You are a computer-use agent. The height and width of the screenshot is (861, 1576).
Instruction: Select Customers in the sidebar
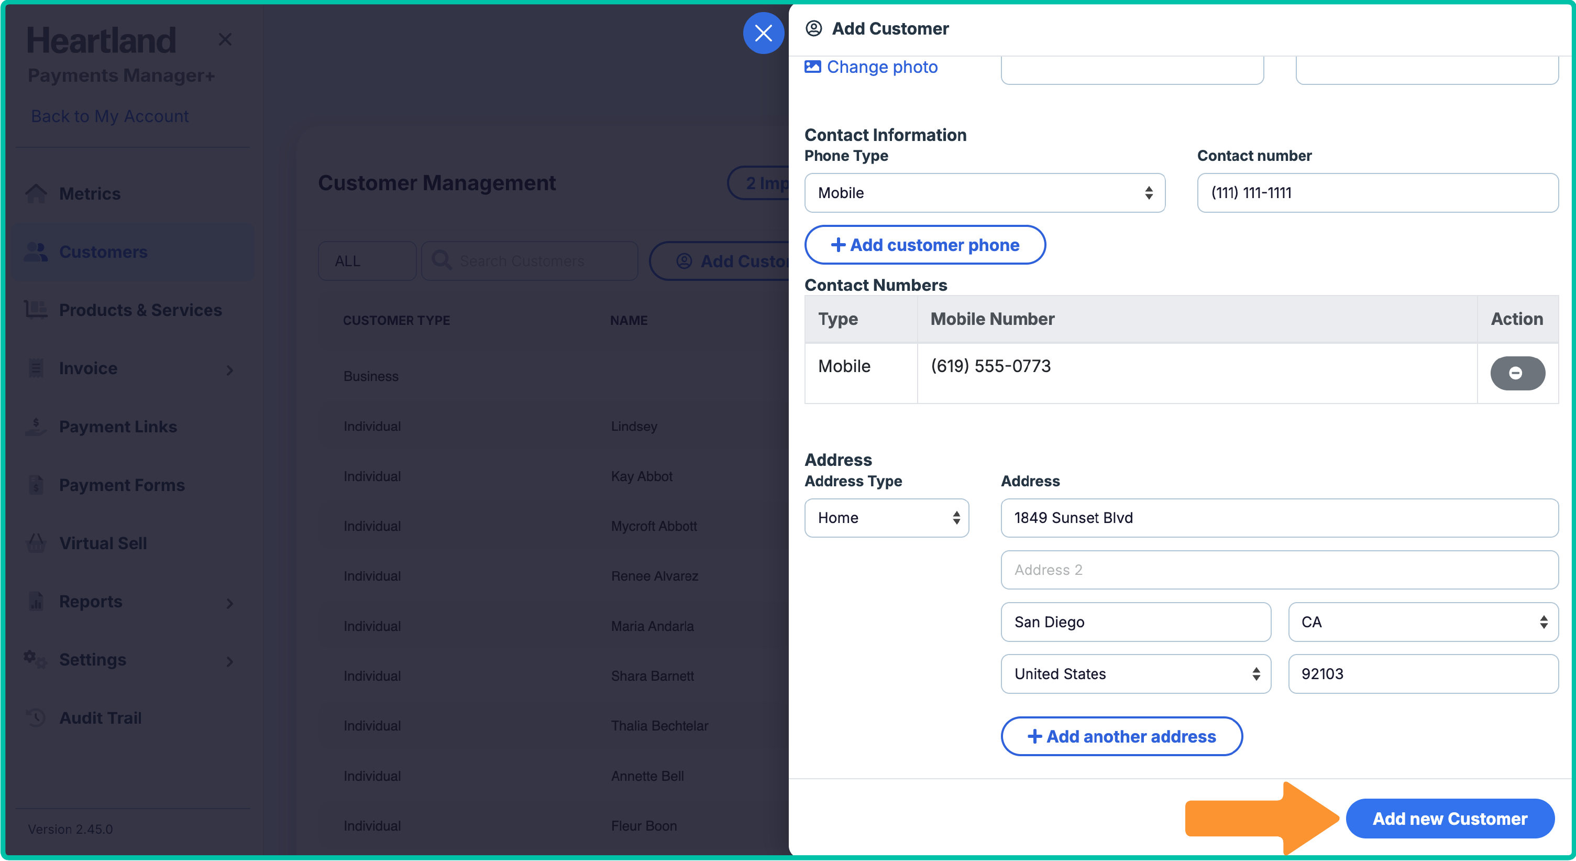(132, 252)
